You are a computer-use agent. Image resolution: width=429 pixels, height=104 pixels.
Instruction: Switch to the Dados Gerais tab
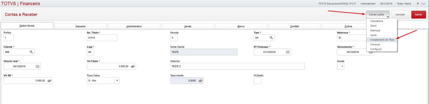[27, 26]
